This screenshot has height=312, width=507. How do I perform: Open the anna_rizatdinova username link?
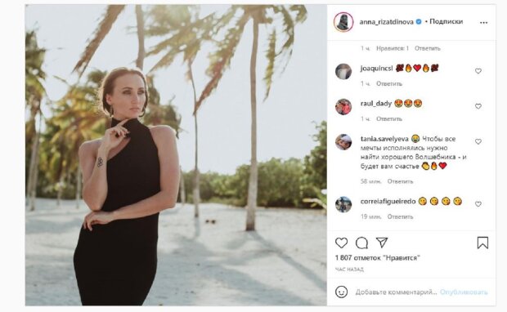pyautogui.click(x=387, y=22)
